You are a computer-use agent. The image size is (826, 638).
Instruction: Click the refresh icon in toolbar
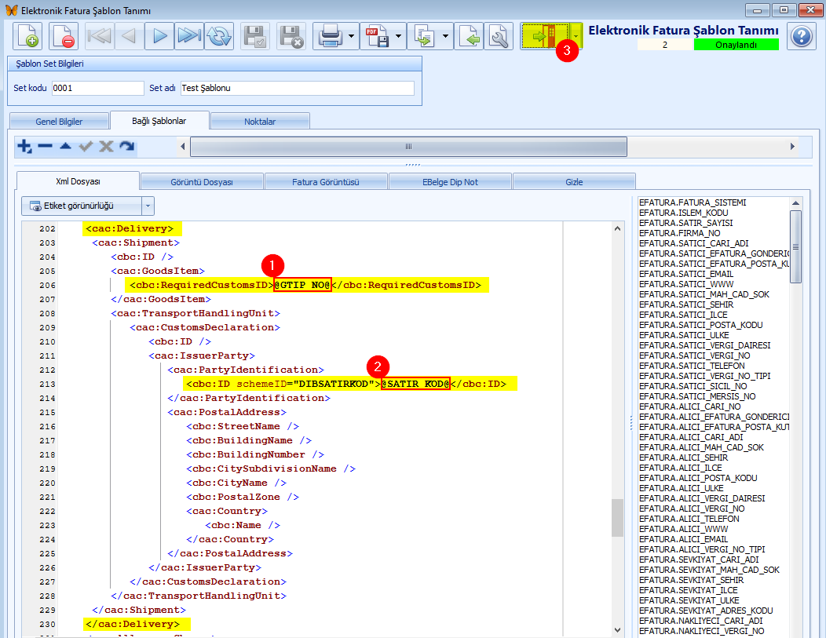click(219, 36)
